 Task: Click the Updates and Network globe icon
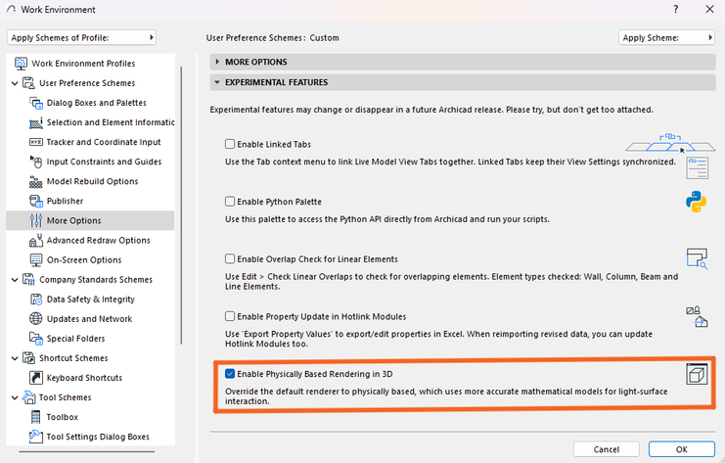(36, 319)
